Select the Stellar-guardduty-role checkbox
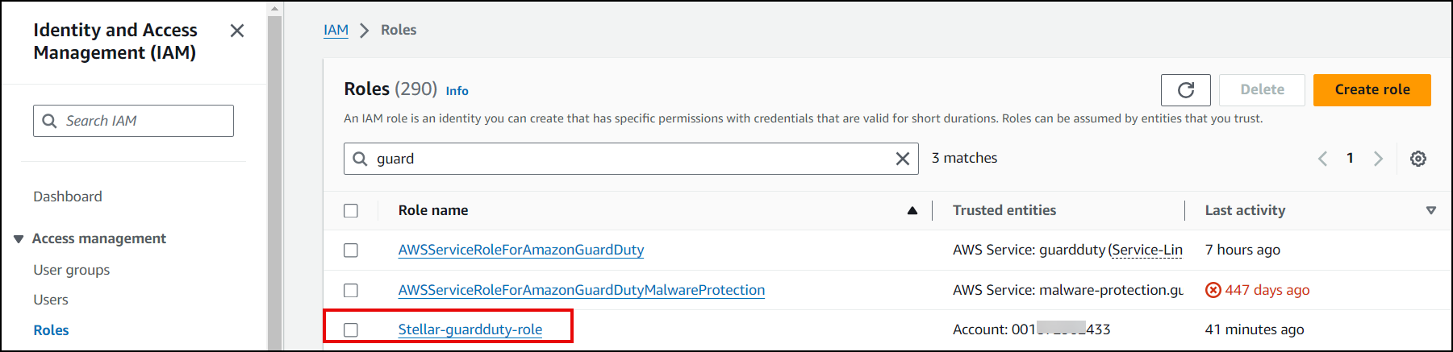This screenshot has height=352, width=1453. (351, 329)
